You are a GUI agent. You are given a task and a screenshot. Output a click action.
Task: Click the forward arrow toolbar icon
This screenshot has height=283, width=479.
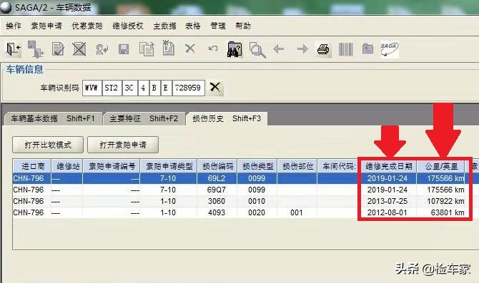tap(302, 48)
